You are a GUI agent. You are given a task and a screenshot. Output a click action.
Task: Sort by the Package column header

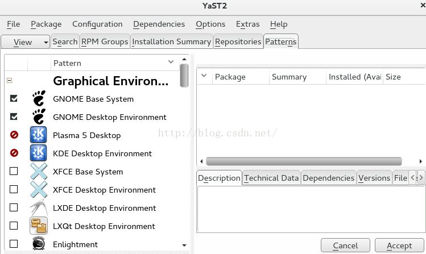tap(241, 77)
